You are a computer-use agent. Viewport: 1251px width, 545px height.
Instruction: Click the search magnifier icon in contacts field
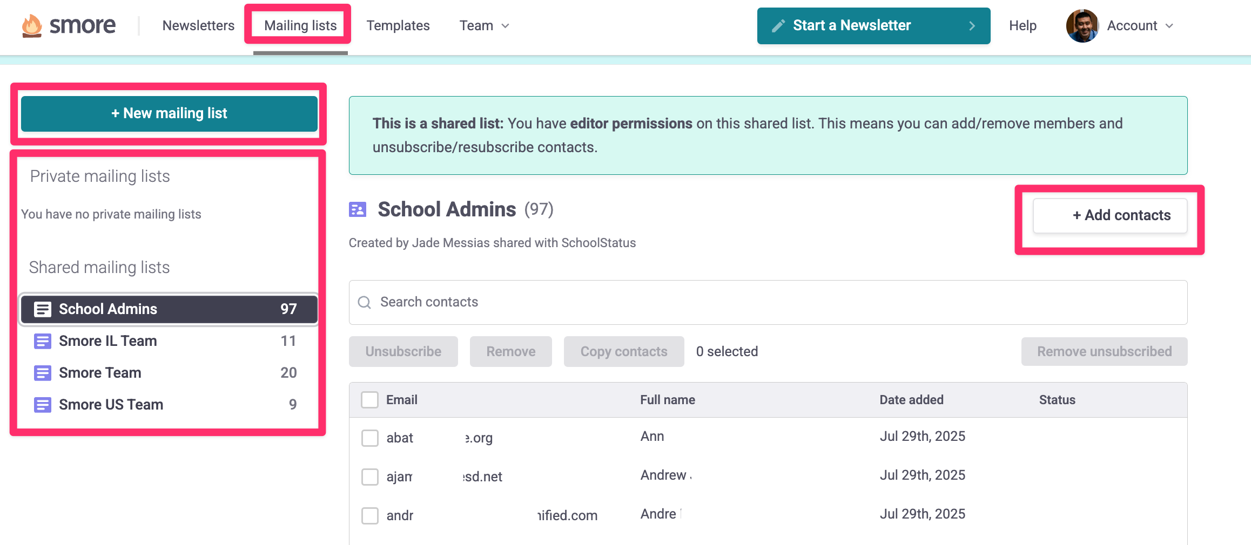(365, 302)
